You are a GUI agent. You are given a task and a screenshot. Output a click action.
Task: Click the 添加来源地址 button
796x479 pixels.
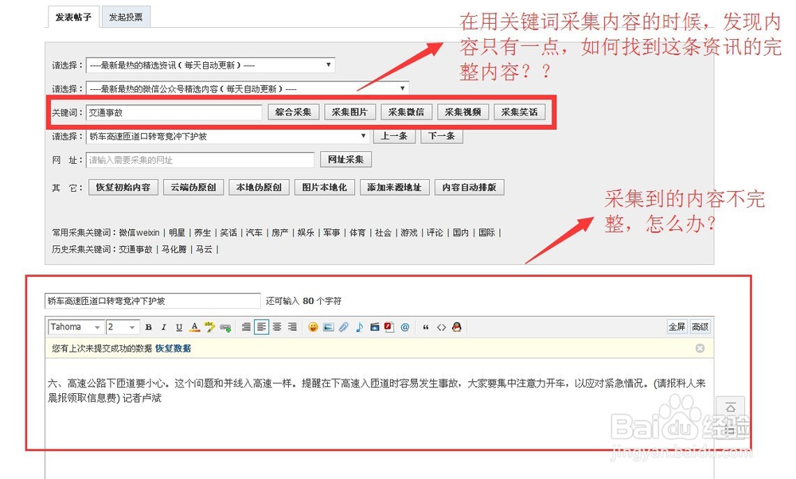395,187
